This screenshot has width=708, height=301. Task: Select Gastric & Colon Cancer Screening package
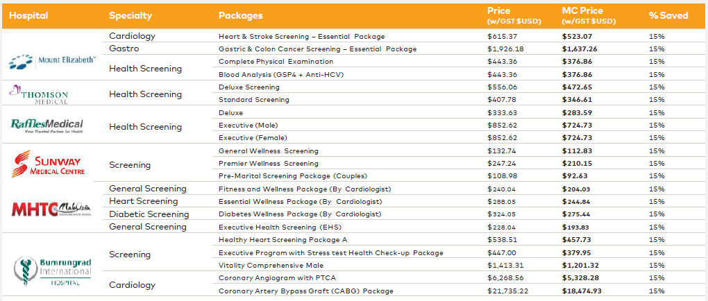pos(317,49)
